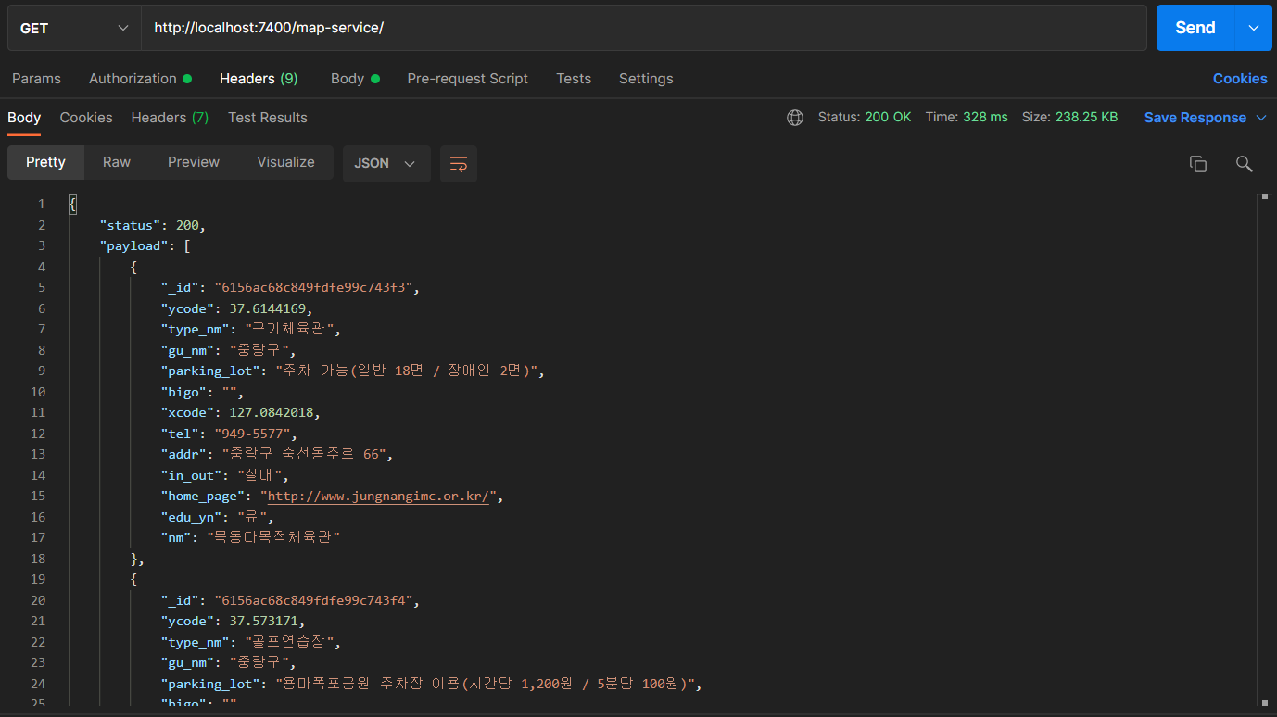Open Test Results tab
The image size is (1277, 717).
point(268,118)
